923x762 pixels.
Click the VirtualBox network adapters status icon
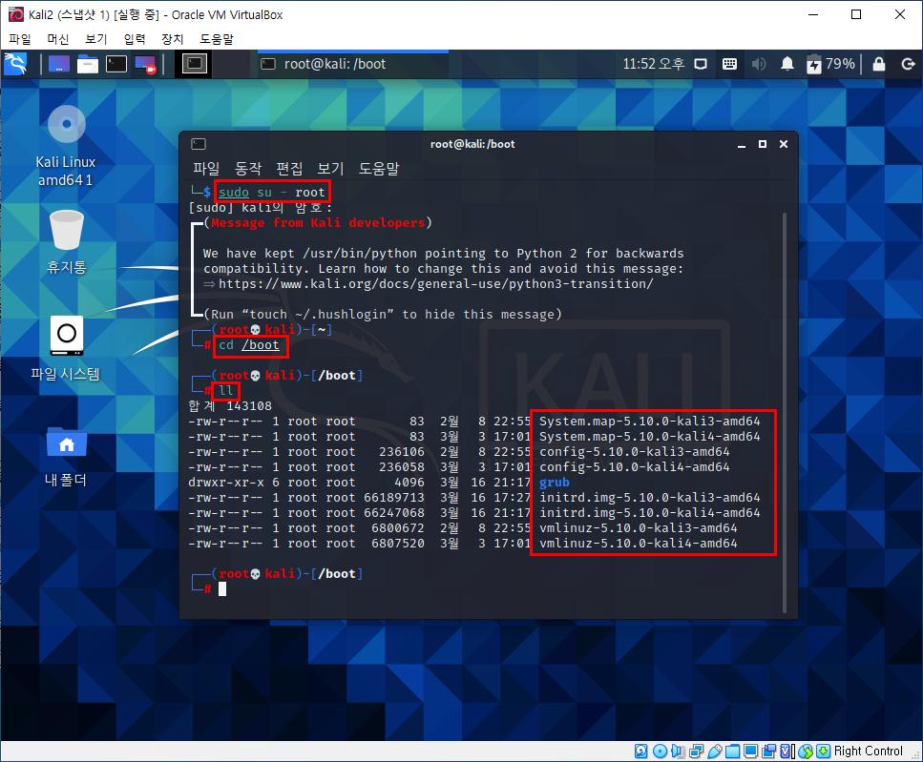(697, 751)
